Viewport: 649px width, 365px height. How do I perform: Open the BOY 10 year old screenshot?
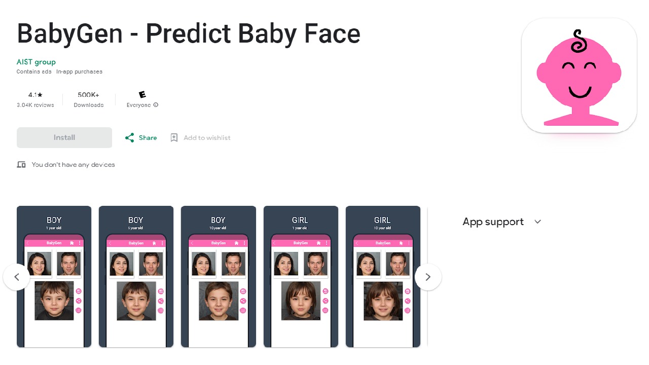pyautogui.click(x=218, y=276)
